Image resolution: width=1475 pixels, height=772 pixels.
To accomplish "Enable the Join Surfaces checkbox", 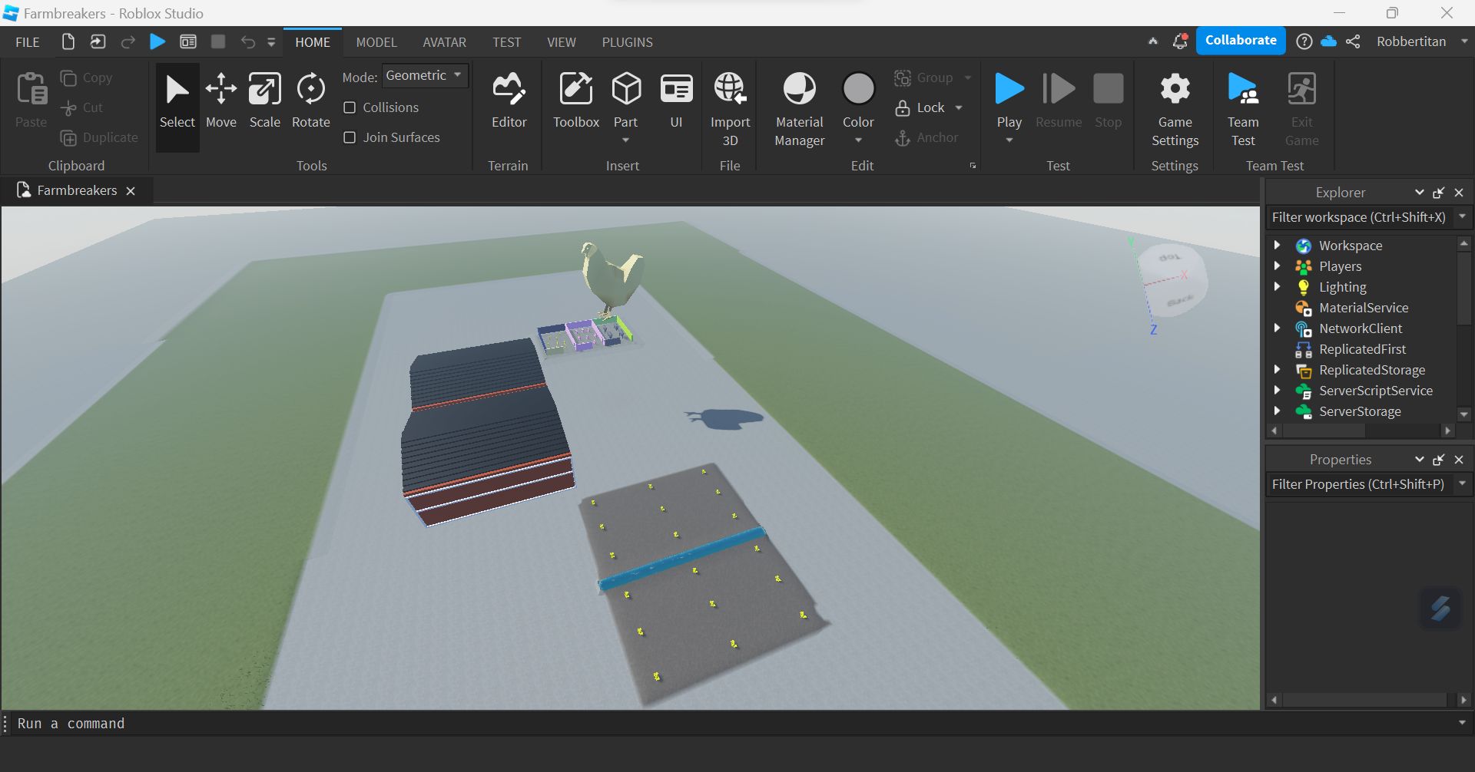I will point(350,137).
